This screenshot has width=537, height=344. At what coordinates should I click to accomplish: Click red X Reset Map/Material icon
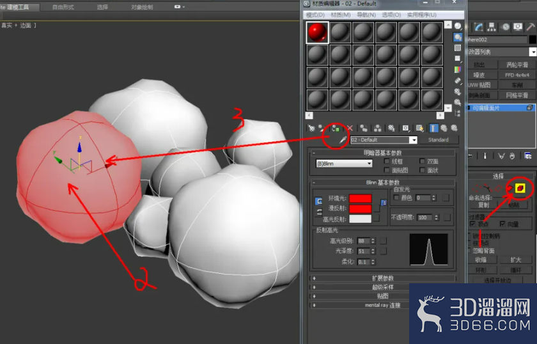click(x=350, y=128)
